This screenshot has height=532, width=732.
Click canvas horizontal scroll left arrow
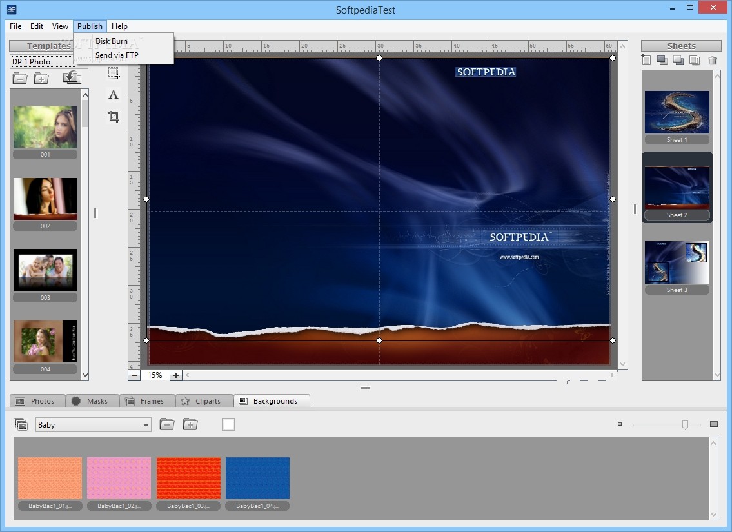point(188,375)
